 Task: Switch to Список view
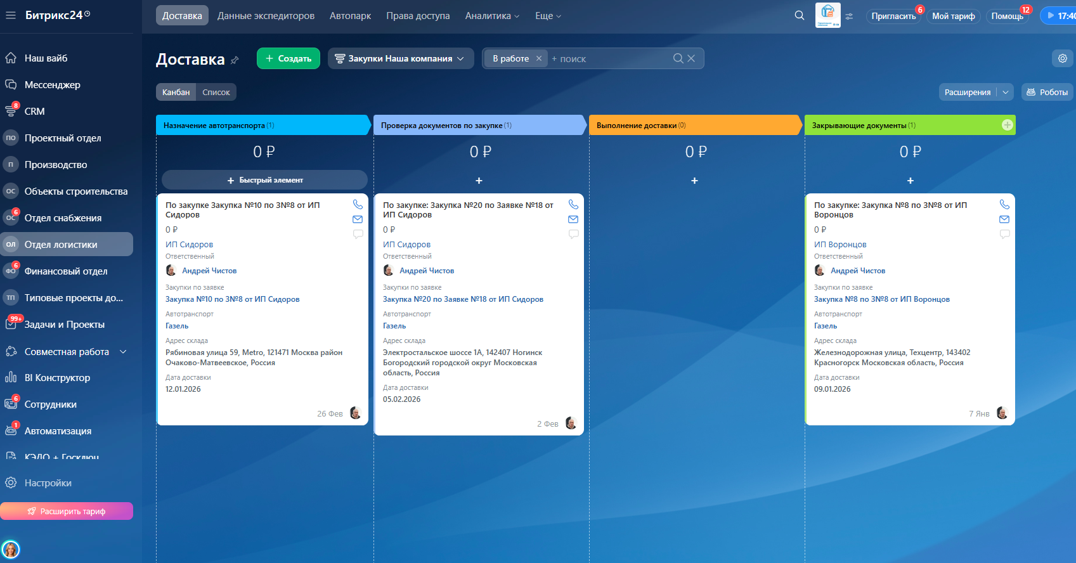tap(216, 92)
